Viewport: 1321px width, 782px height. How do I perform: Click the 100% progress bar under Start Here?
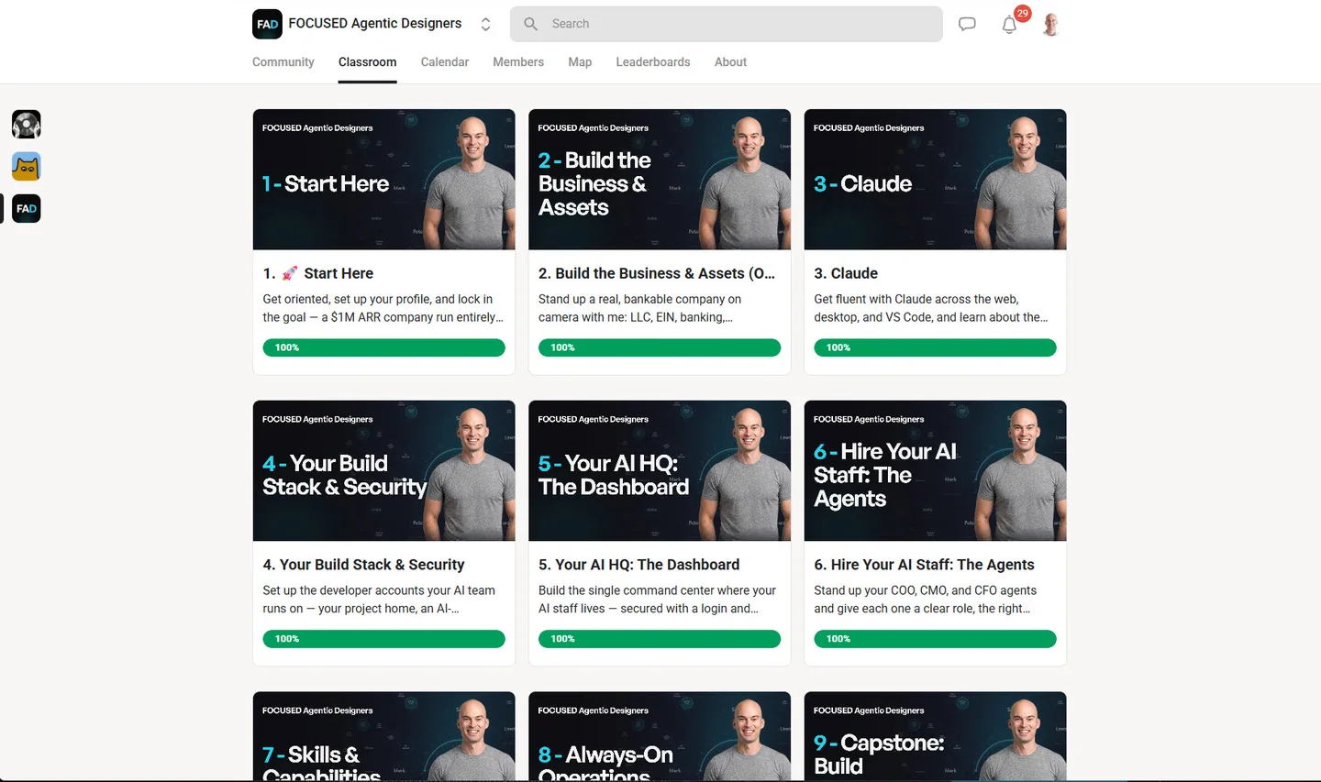coord(384,347)
